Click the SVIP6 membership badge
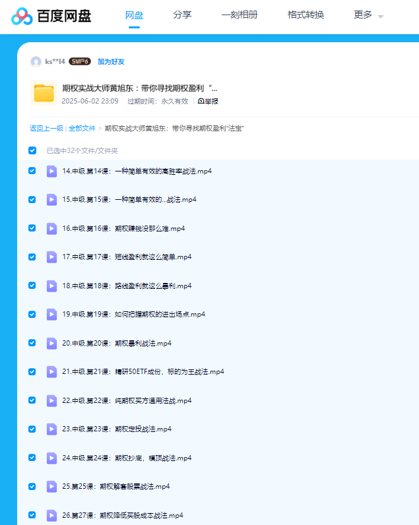The width and height of the screenshot is (419, 525). pyautogui.click(x=80, y=61)
